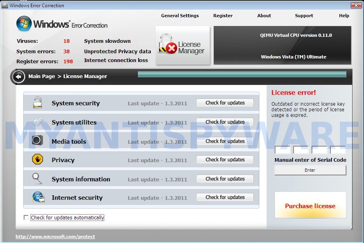
Task: Click the System security padlock icon
Action: click(37, 102)
